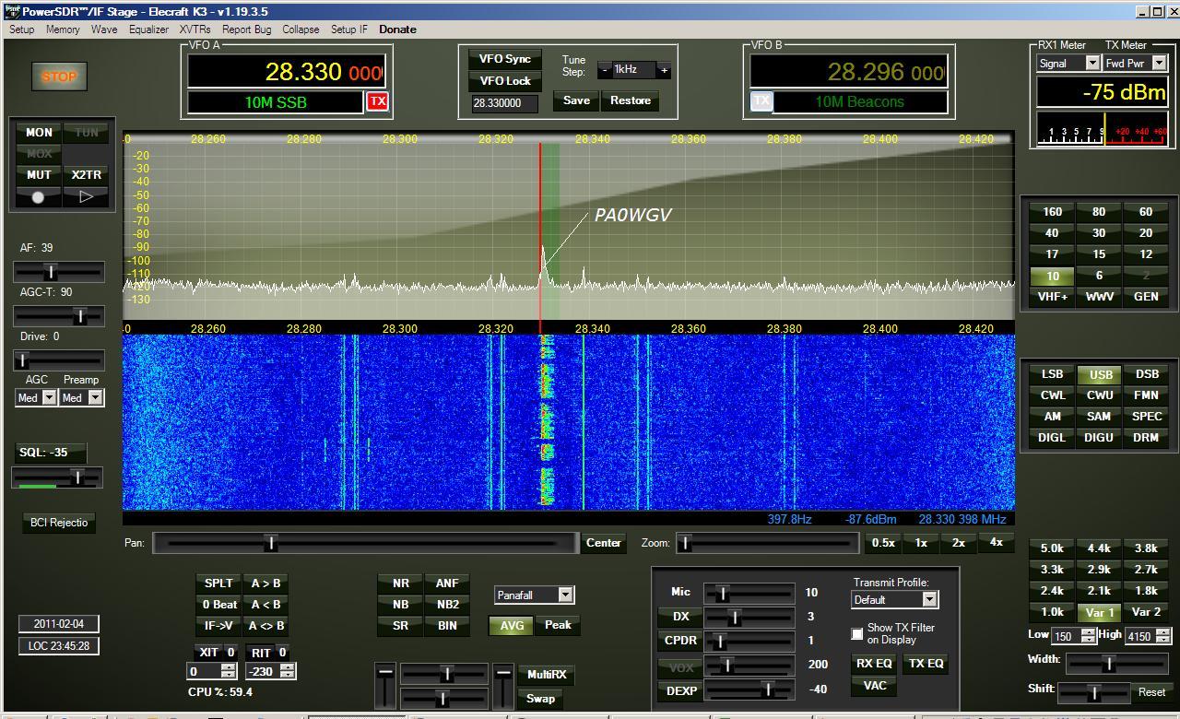Open the Memory menu
The width and height of the screenshot is (1180, 719).
63,29
